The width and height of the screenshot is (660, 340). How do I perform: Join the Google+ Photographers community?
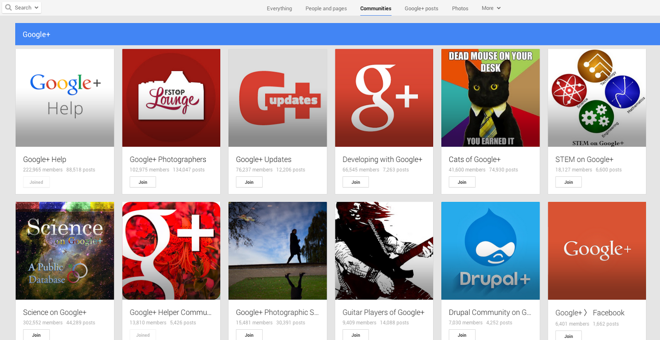tap(143, 182)
